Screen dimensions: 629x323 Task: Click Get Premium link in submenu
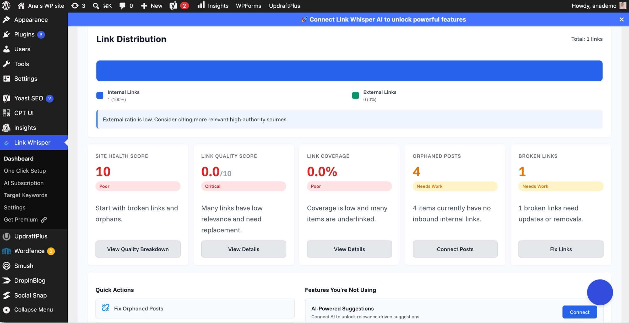click(25, 219)
